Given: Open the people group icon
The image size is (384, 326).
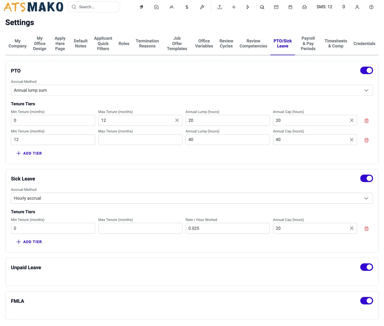Looking at the screenshot, I should (172, 7).
